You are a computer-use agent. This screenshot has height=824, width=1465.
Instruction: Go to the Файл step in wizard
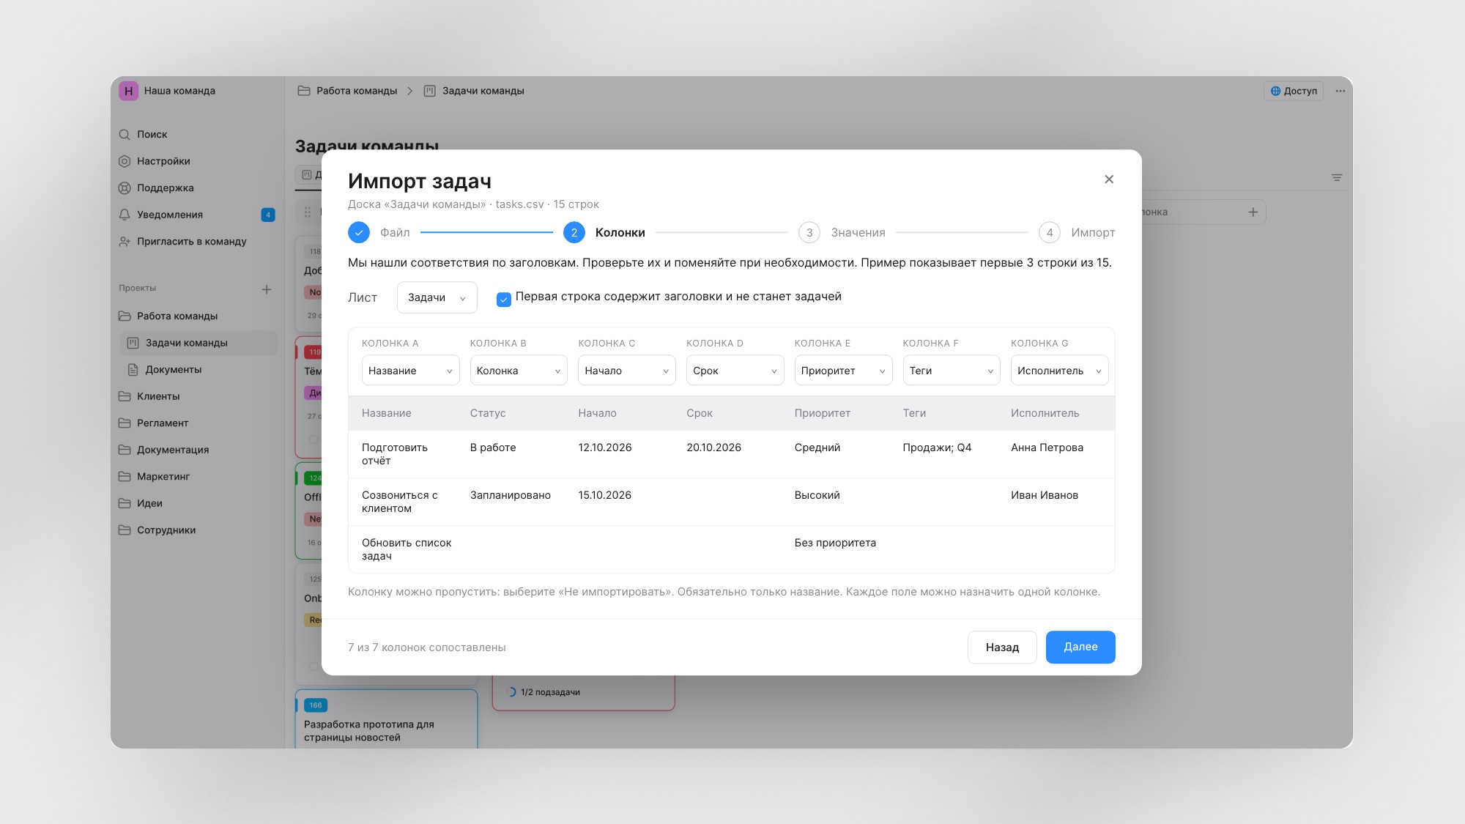(x=379, y=233)
